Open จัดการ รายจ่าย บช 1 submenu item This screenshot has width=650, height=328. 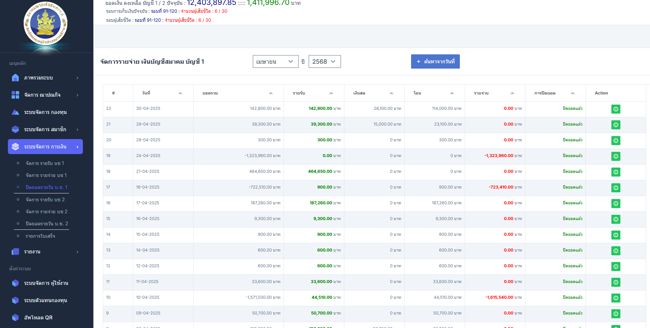(46, 175)
